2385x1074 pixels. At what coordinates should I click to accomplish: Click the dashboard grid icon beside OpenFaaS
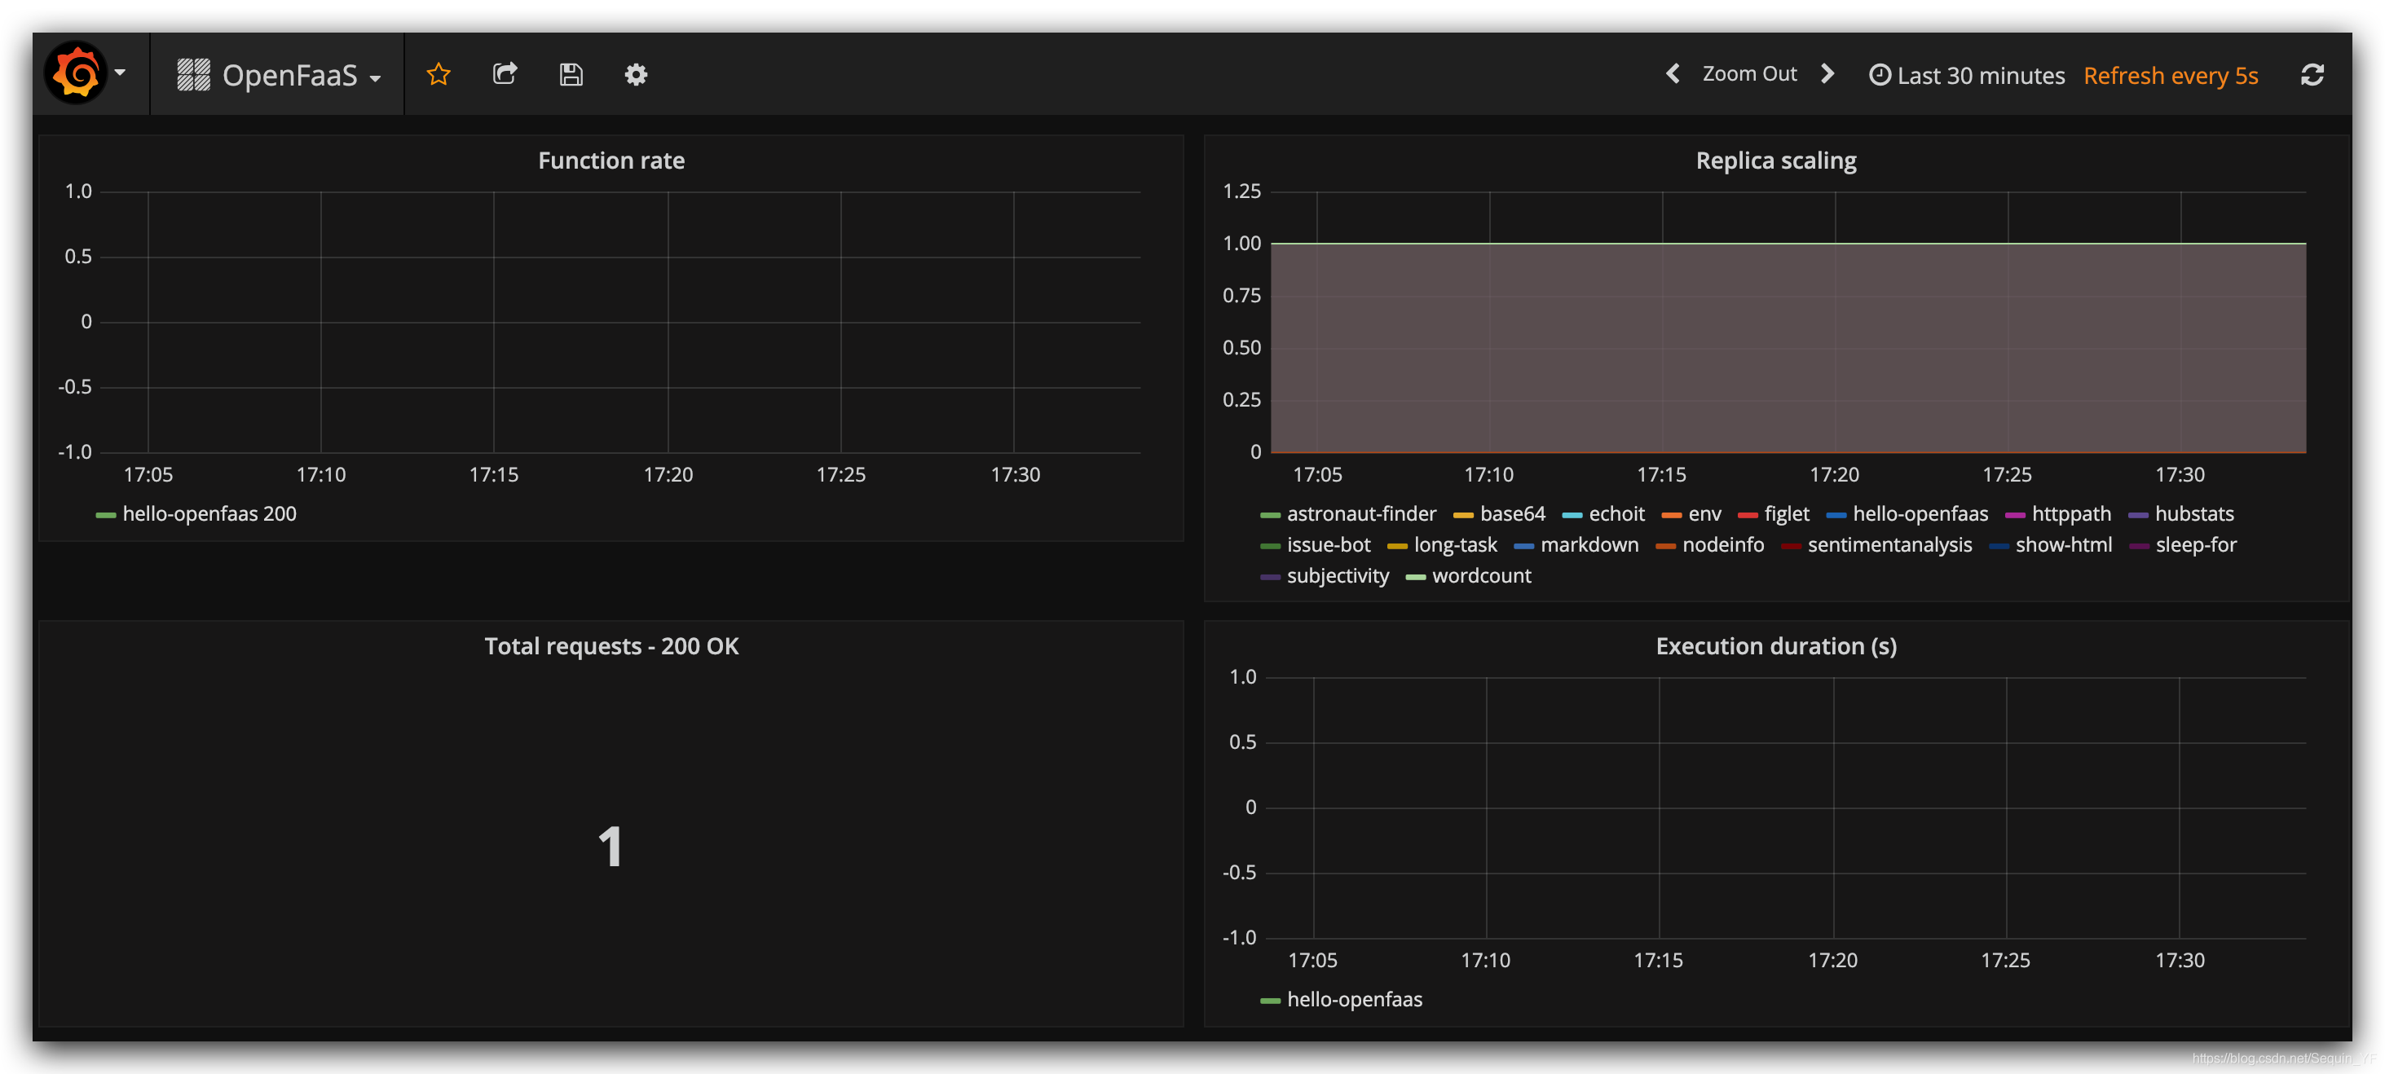[x=193, y=75]
